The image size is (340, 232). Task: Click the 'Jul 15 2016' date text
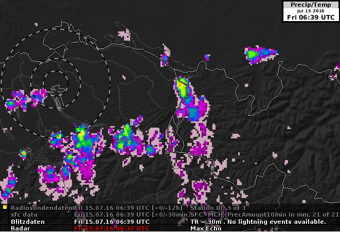[x=311, y=11]
